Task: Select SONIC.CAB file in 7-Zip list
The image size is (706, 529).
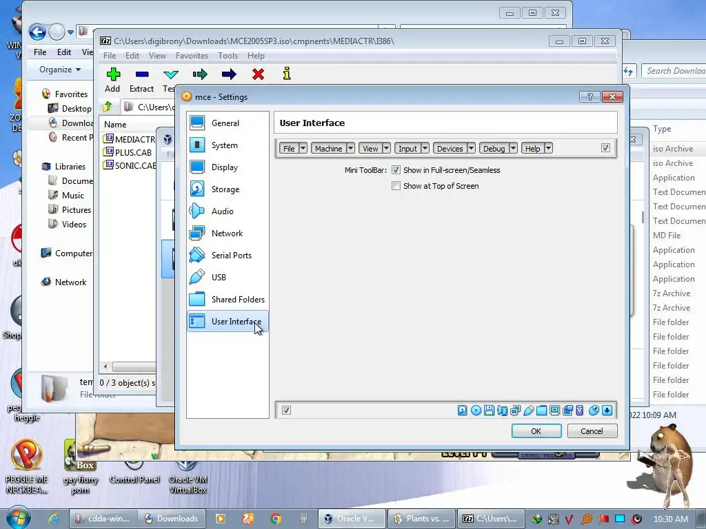Action: (130, 165)
